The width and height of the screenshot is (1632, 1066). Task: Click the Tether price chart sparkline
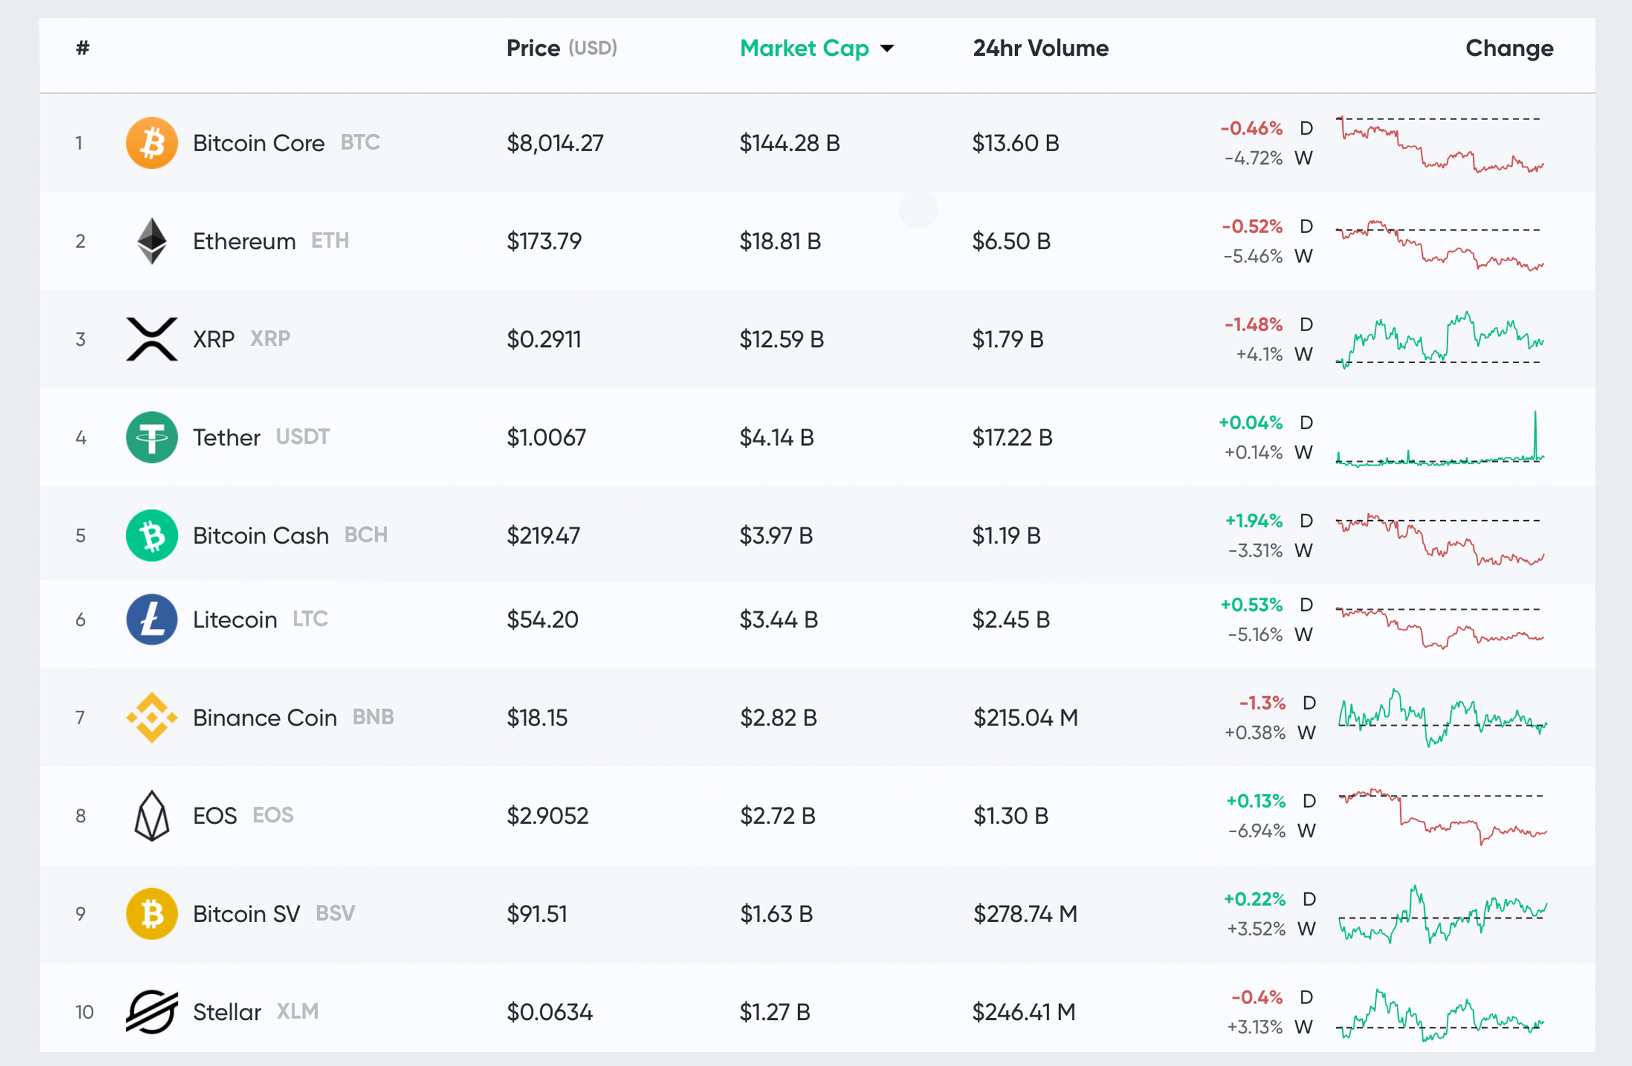click(x=1440, y=438)
